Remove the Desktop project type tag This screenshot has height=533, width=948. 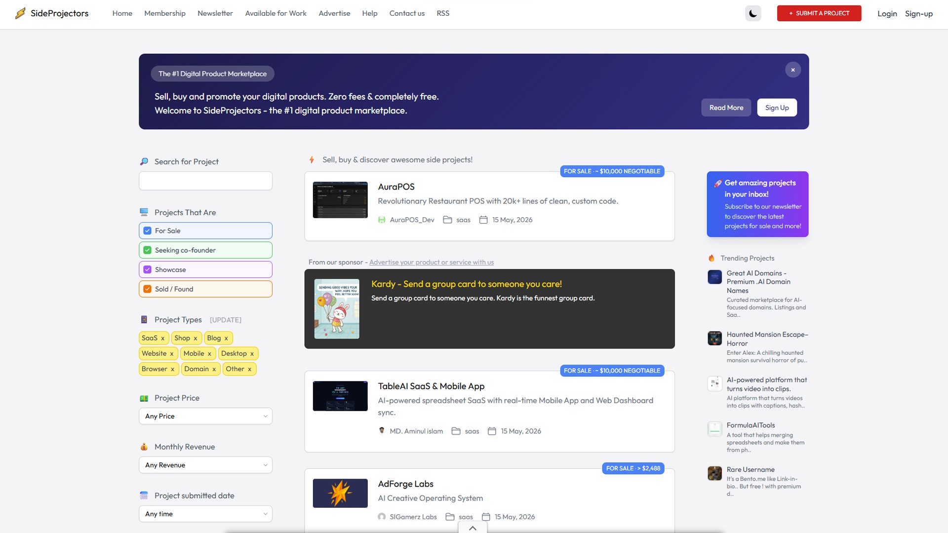tap(252, 354)
